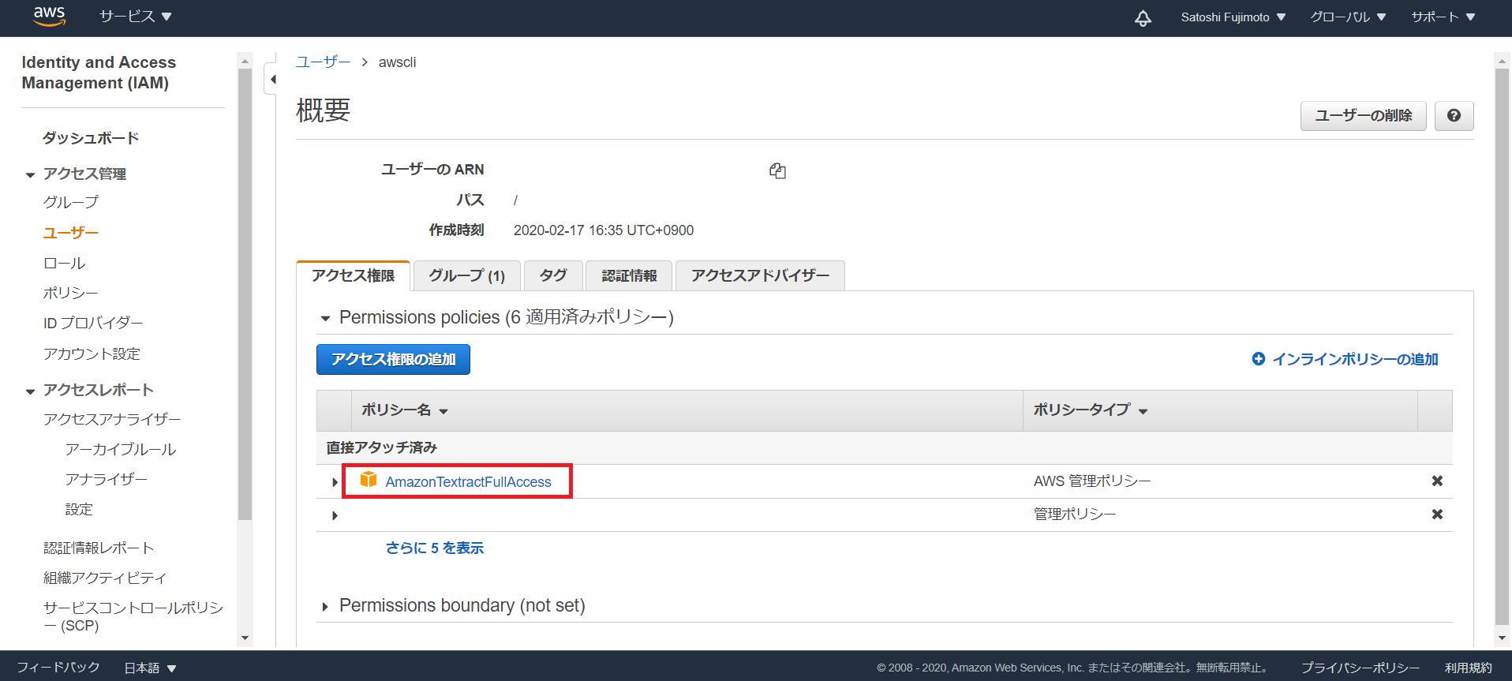
Task: Open ダッシュボード in the sidebar
Action: [x=91, y=138]
